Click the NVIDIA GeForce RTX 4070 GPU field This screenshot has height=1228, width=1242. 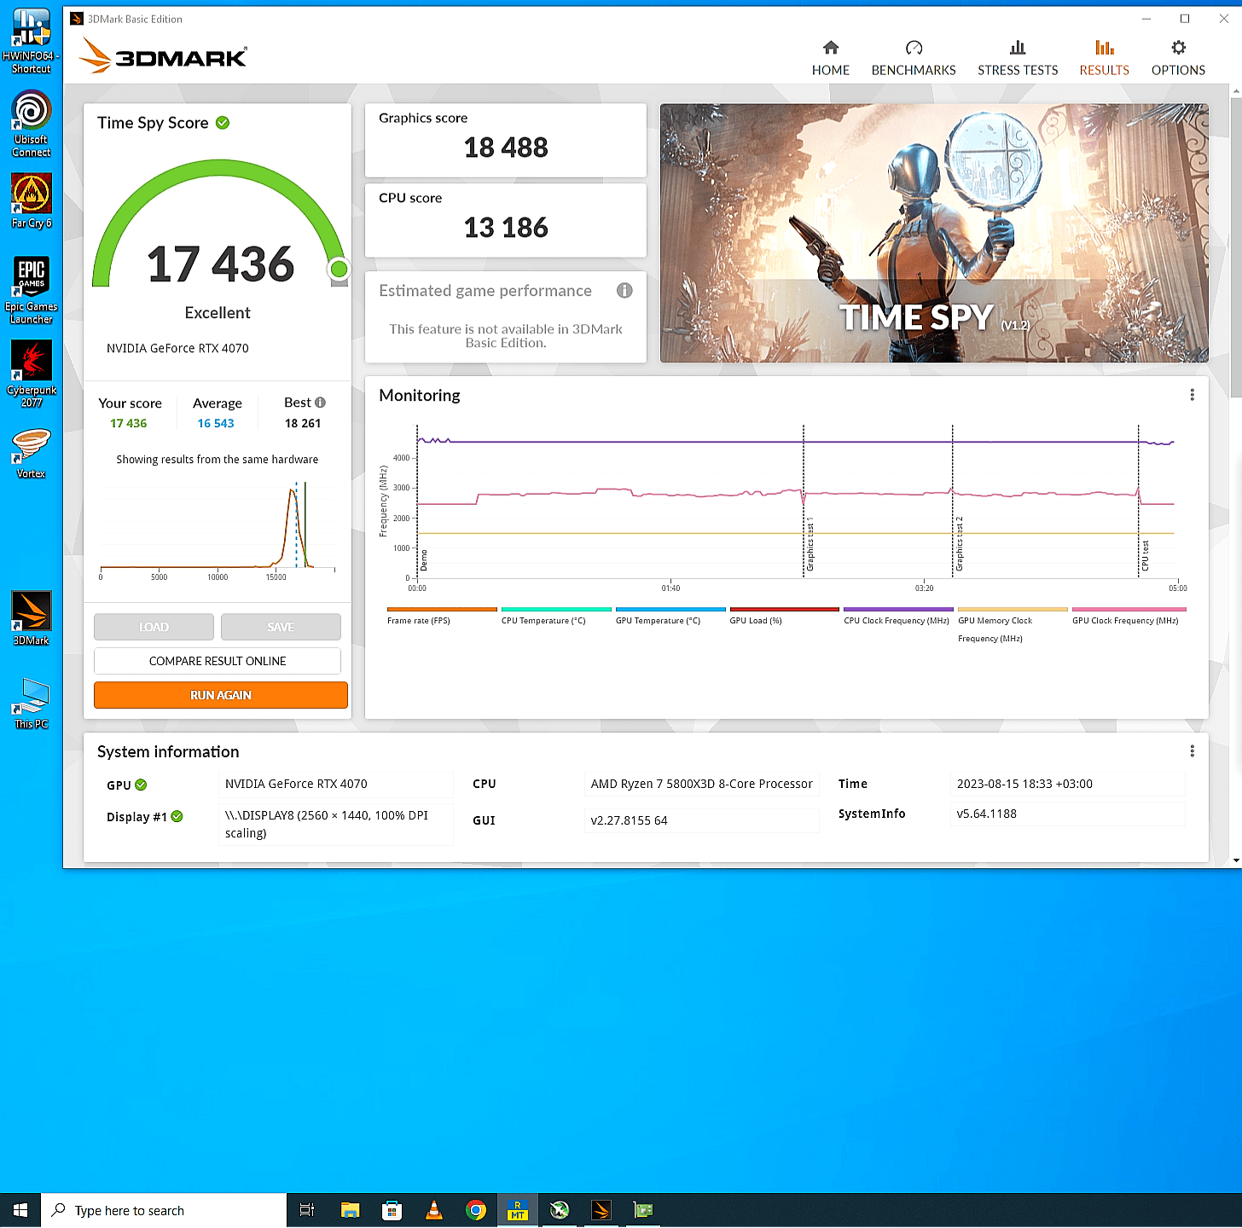pyautogui.click(x=336, y=784)
